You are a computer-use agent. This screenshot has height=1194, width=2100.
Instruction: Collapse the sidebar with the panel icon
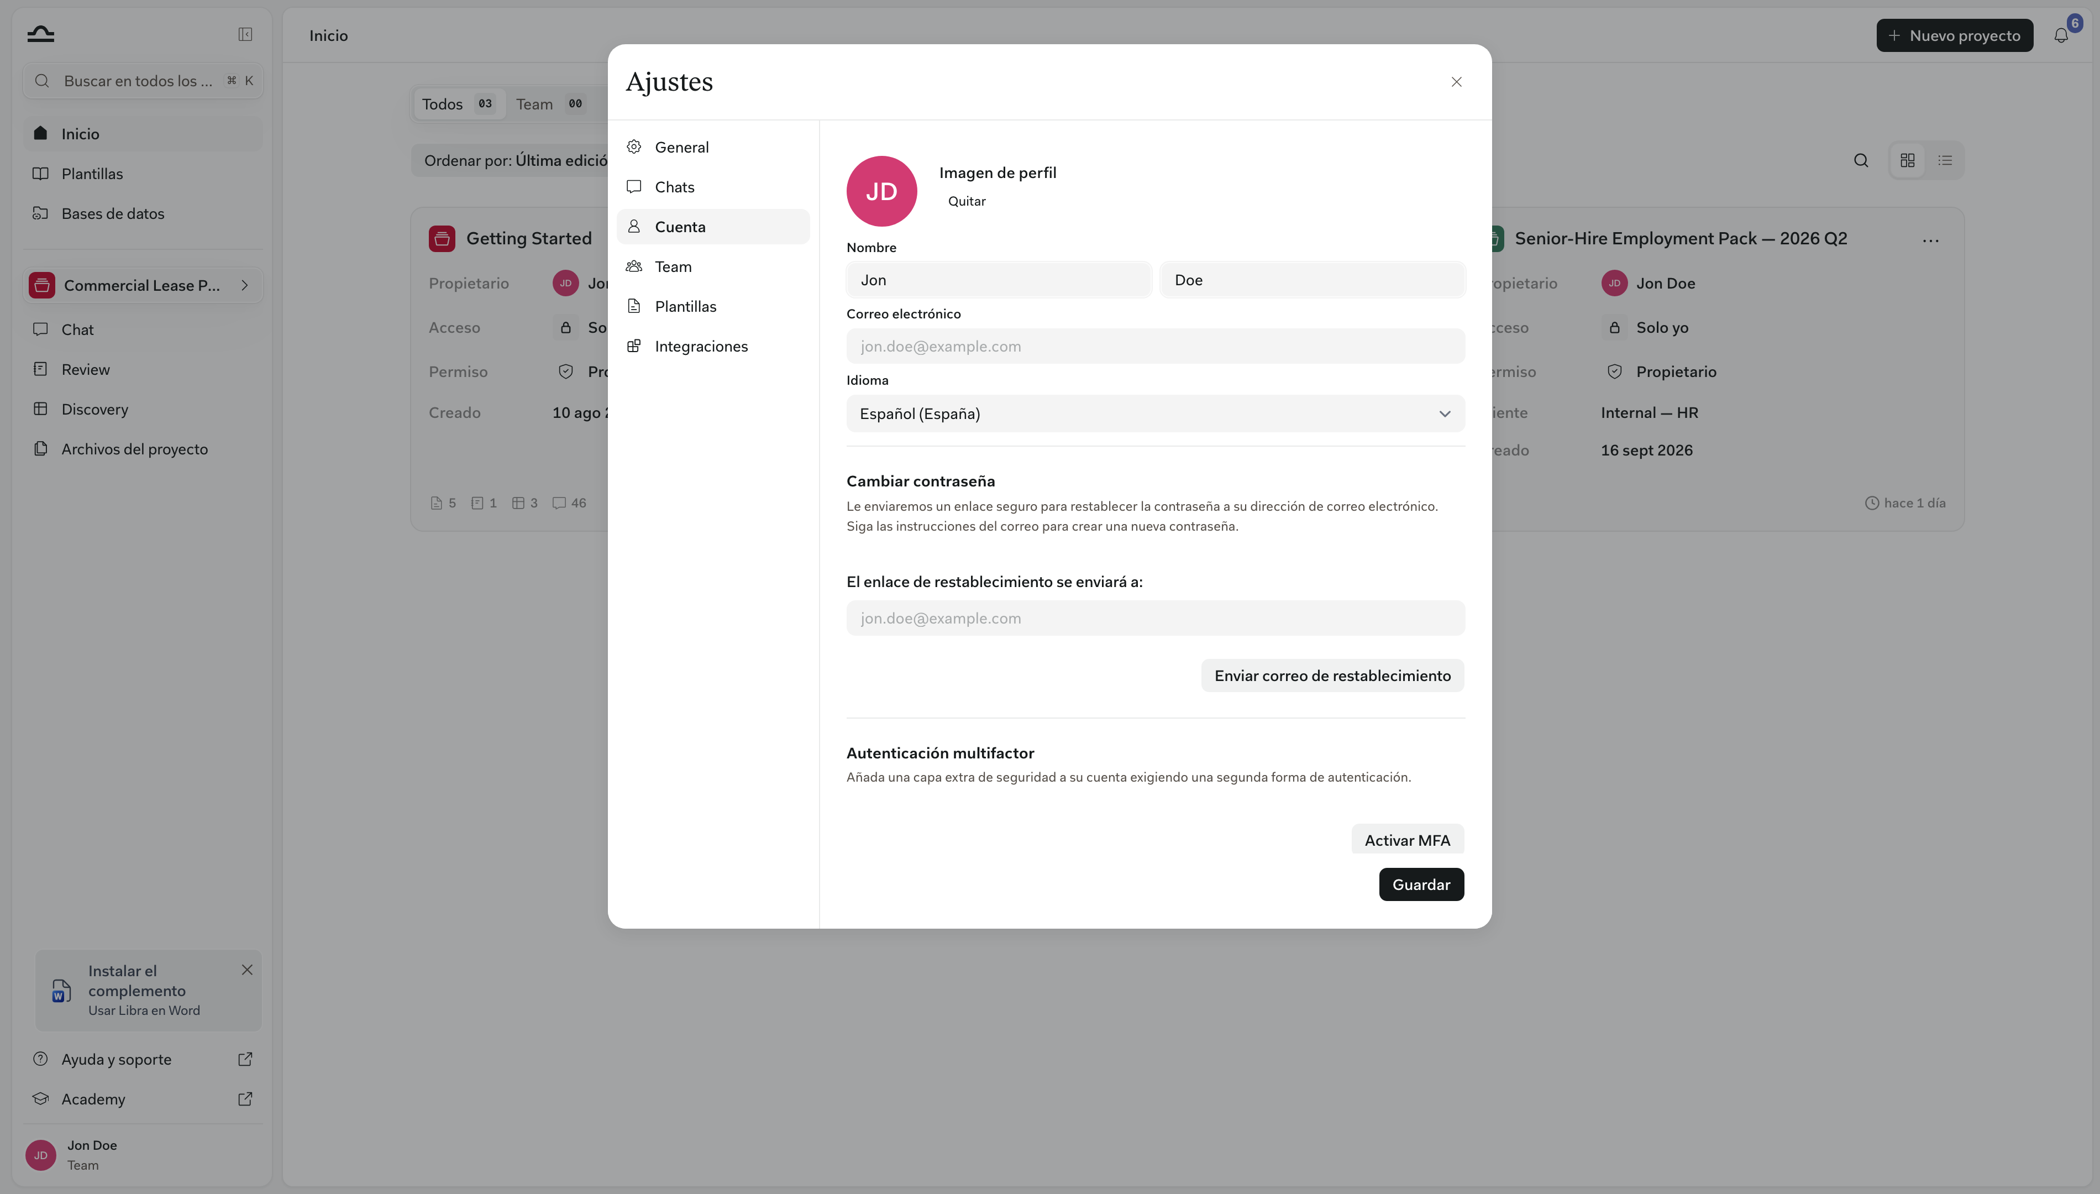[x=245, y=34]
